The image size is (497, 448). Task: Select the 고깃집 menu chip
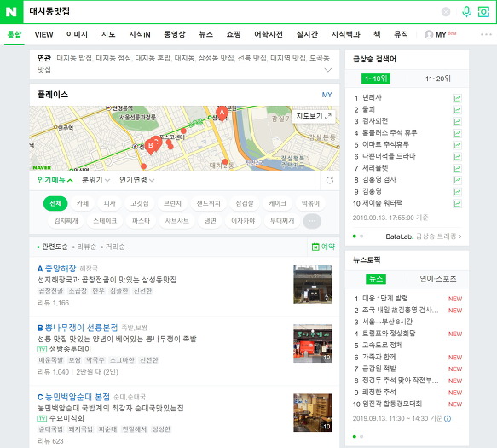[x=140, y=203]
